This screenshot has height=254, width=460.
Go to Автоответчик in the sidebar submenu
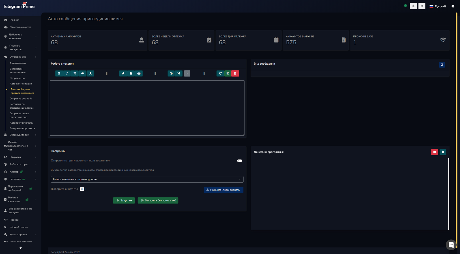click(x=18, y=63)
